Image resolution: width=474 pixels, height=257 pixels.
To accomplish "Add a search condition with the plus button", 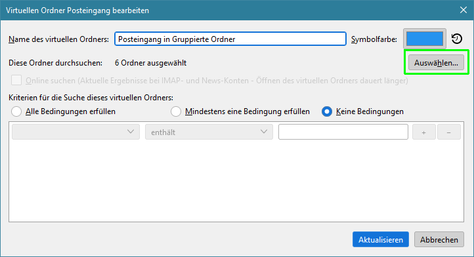I will click(424, 132).
